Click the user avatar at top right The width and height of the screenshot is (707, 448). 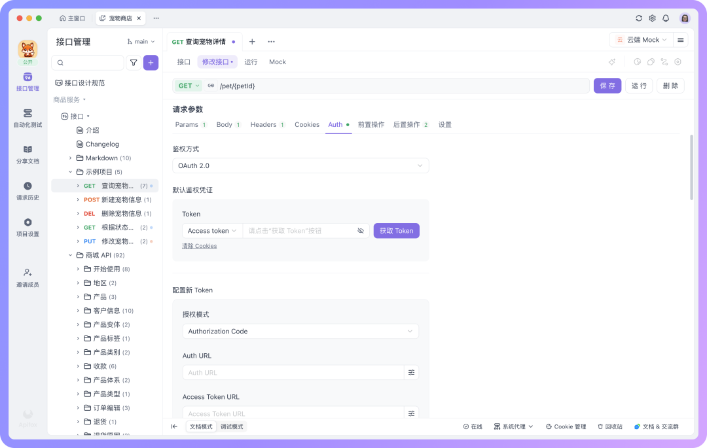[685, 18]
